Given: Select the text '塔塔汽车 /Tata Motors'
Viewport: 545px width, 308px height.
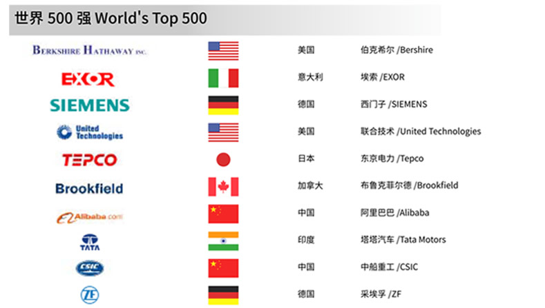Looking at the screenshot, I should pos(403,240).
